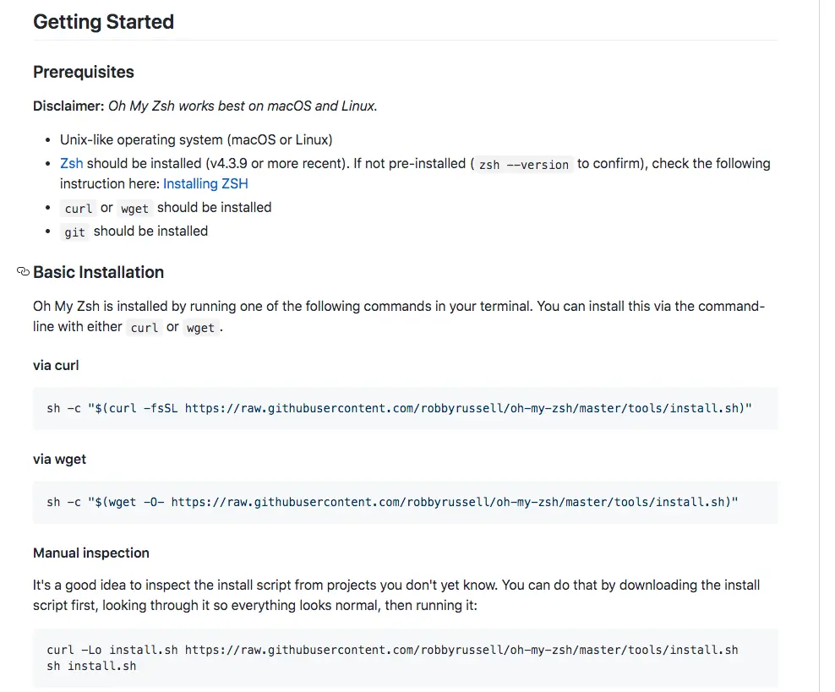The image size is (835, 692).
Task: Open the Zsh link in prerequisites
Action: tap(71, 163)
